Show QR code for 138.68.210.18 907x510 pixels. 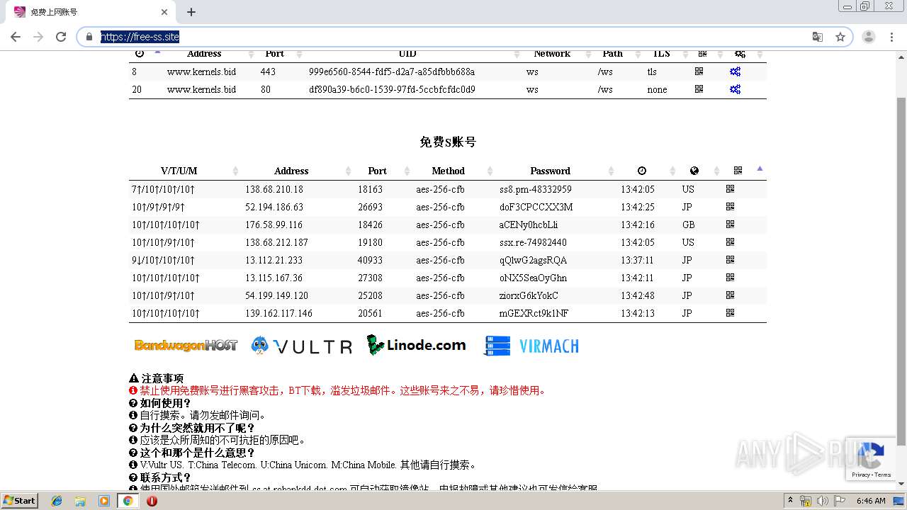(730, 189)
